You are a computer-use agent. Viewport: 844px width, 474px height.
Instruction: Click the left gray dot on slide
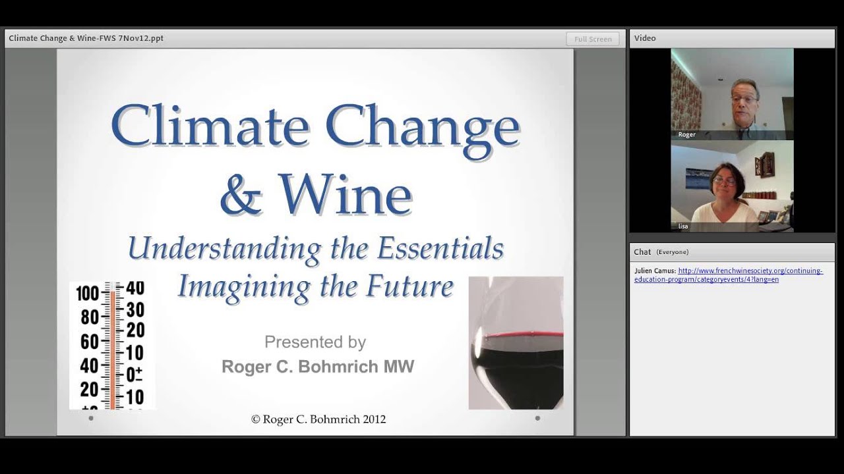[x=91, y=418]
